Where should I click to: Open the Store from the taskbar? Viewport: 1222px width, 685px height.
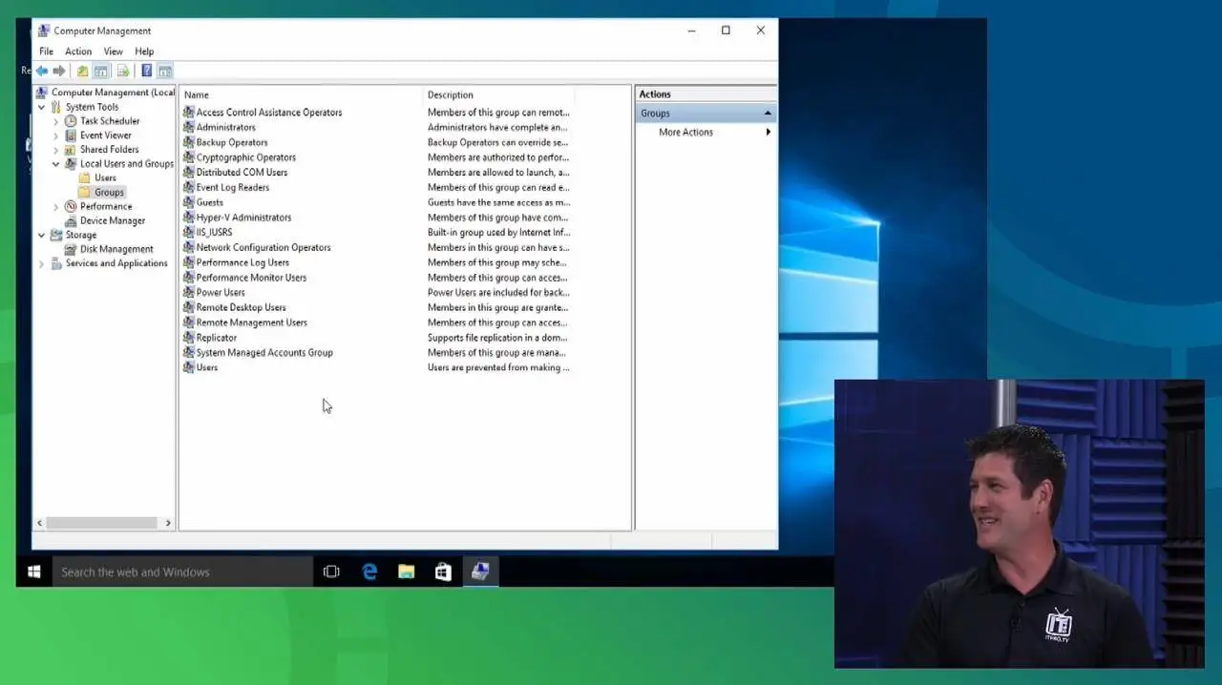(x=443, y=571)
